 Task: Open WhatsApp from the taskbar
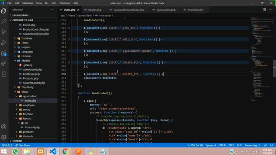click(x=15, y=151)
